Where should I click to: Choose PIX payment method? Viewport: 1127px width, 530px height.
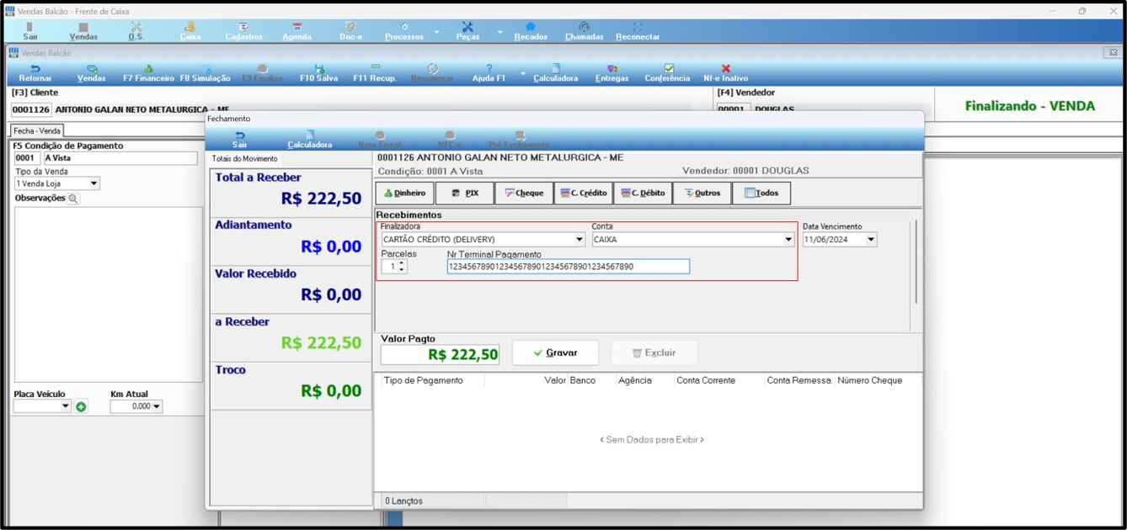pos(465,193)
